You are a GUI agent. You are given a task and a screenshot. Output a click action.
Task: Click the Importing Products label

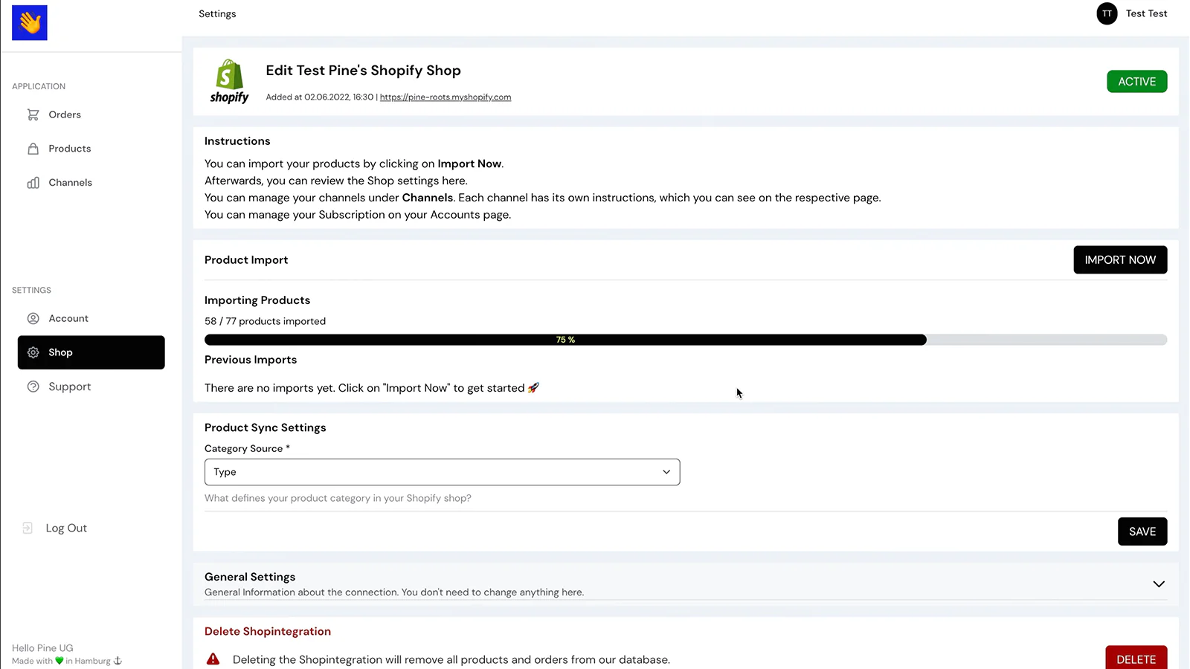point(257,300)
